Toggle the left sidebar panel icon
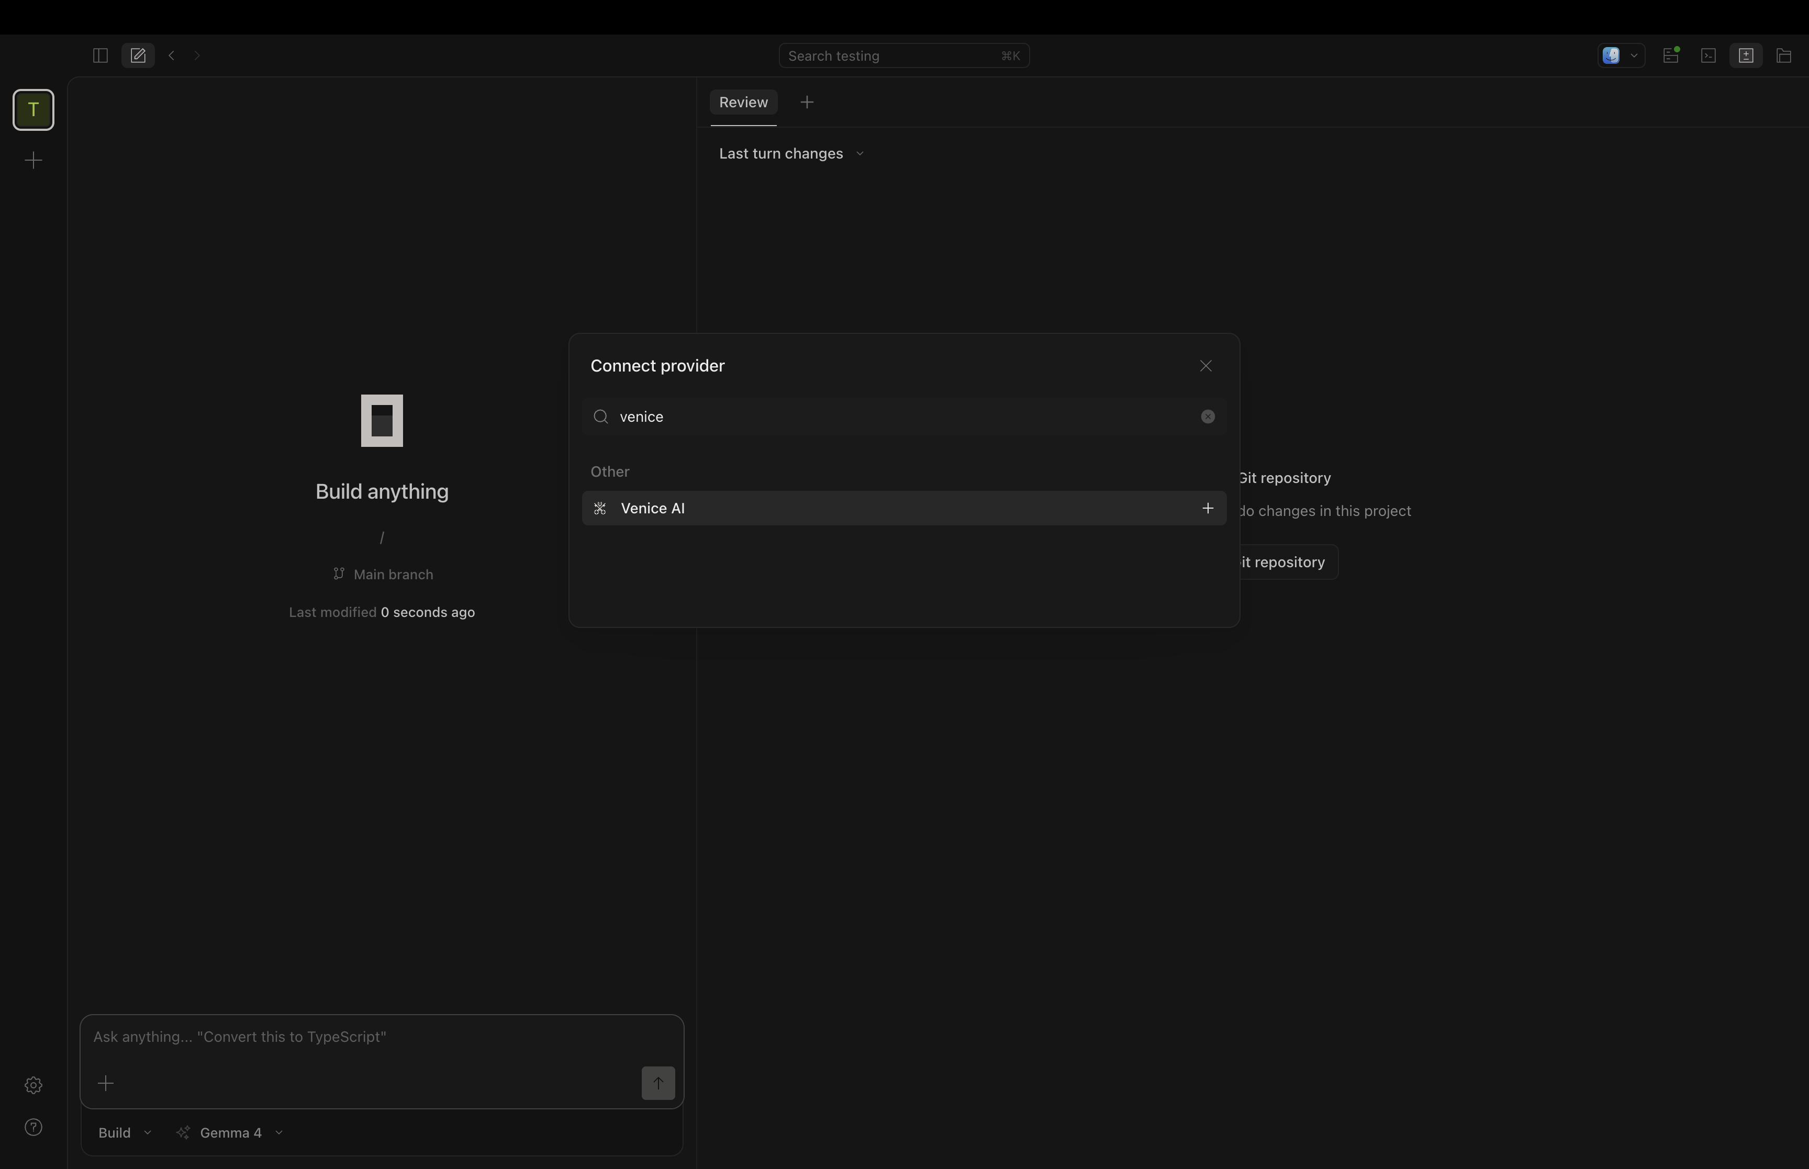 [x=99, y=55]
